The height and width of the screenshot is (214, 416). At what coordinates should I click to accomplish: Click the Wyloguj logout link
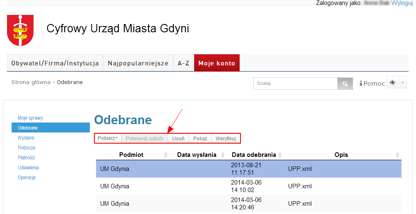coord(402,3)
